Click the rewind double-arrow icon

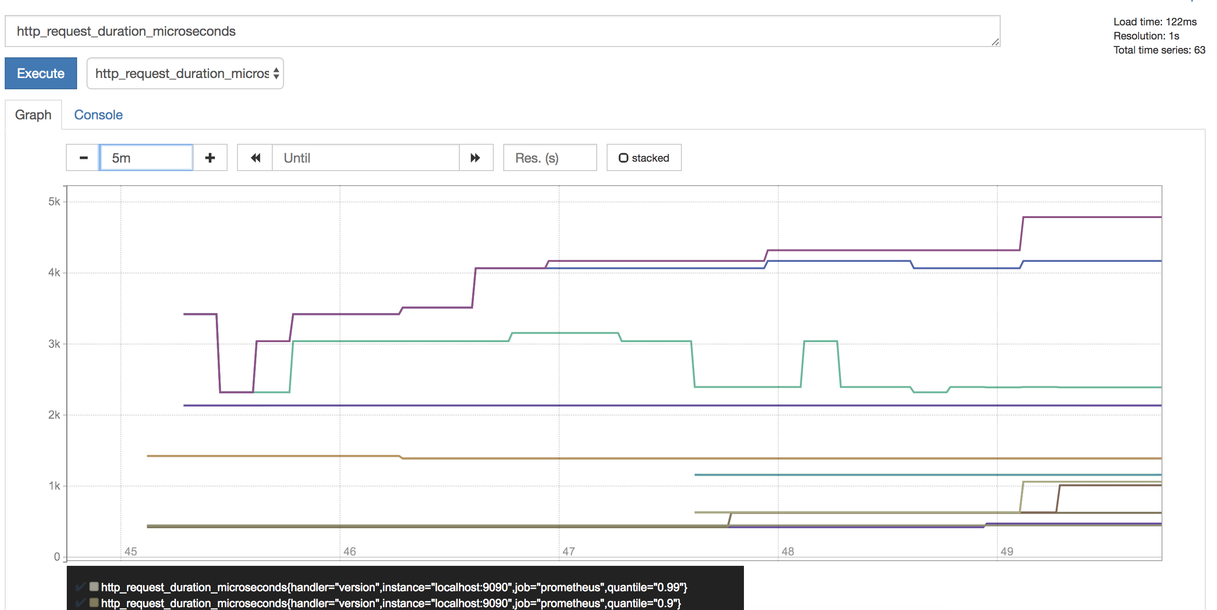coord(255,158)
